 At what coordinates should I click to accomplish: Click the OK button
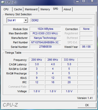[87, 105]
